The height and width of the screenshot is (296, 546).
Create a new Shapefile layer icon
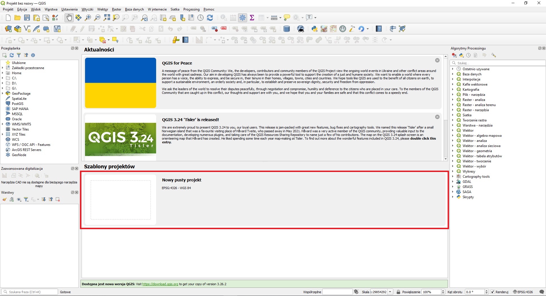27,29
